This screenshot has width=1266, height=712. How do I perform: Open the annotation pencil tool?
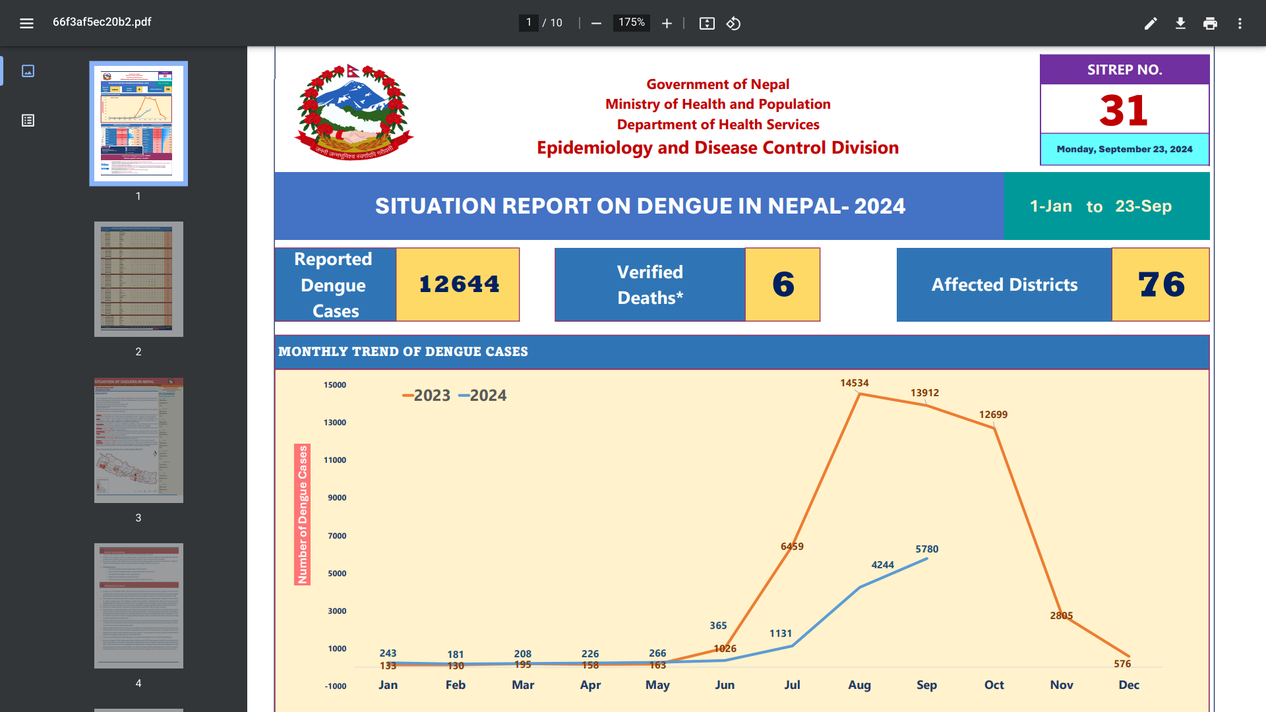click(x=1151, y=23)
